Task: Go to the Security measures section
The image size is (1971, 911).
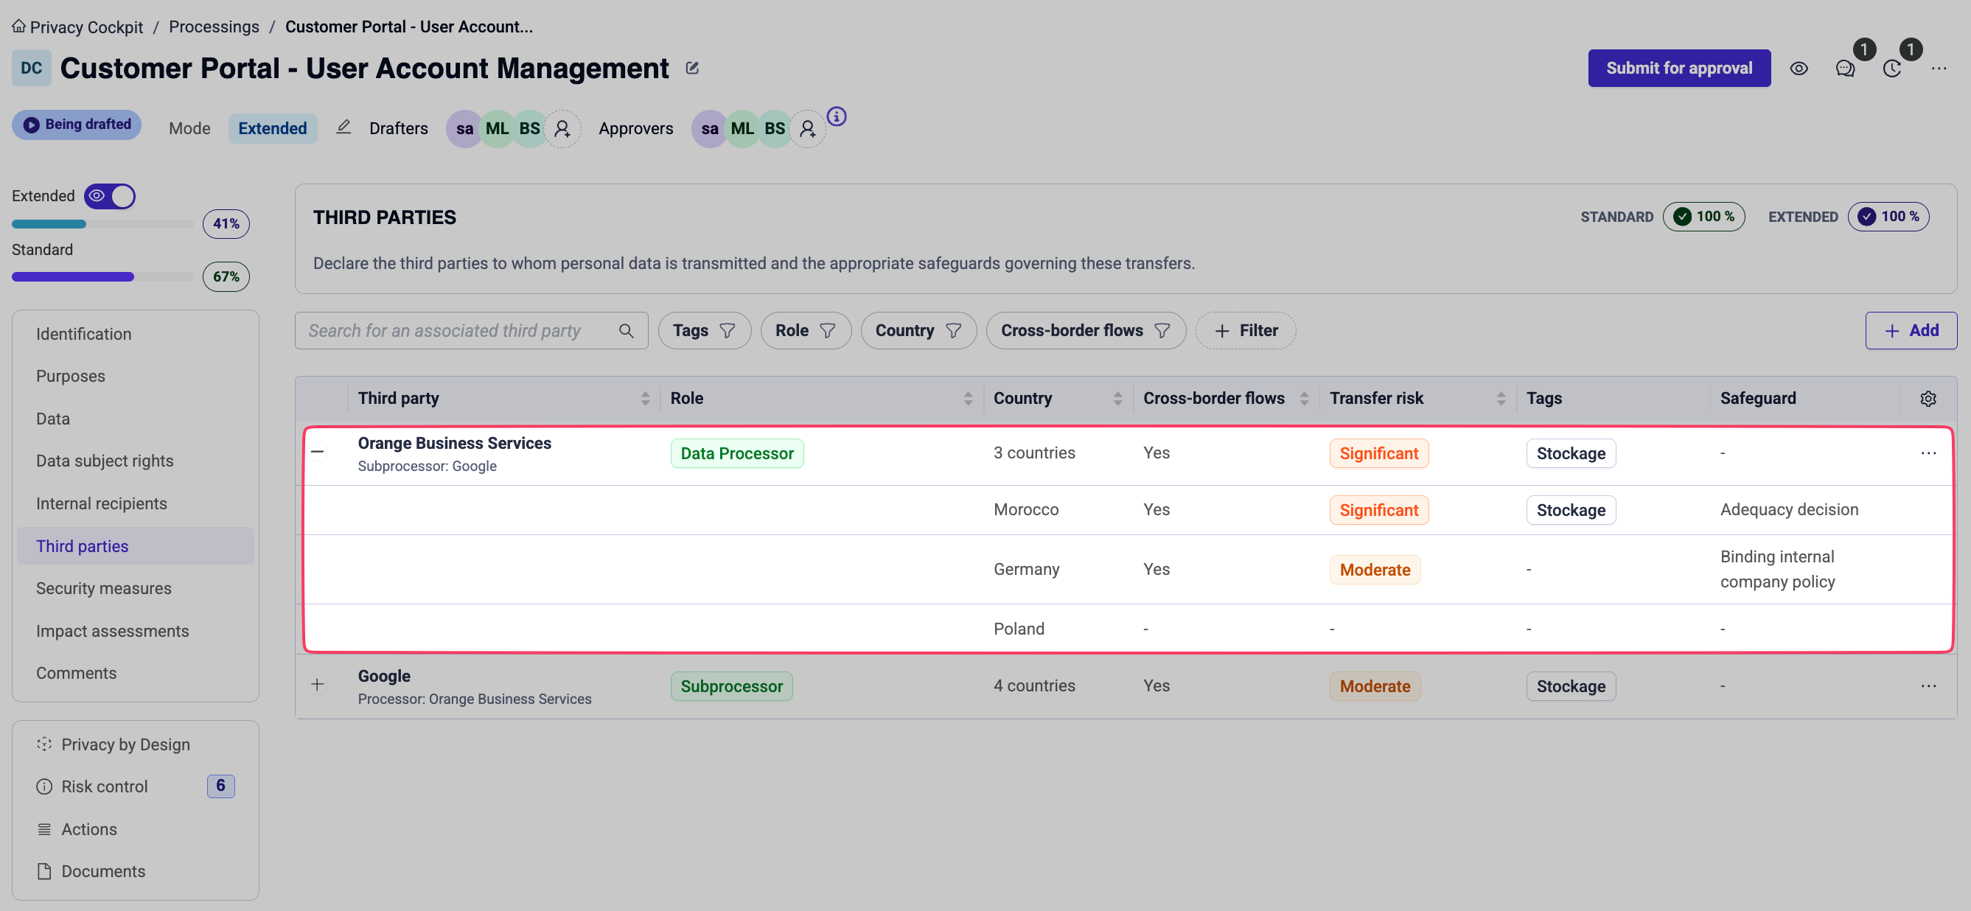Action: (103, 588)
